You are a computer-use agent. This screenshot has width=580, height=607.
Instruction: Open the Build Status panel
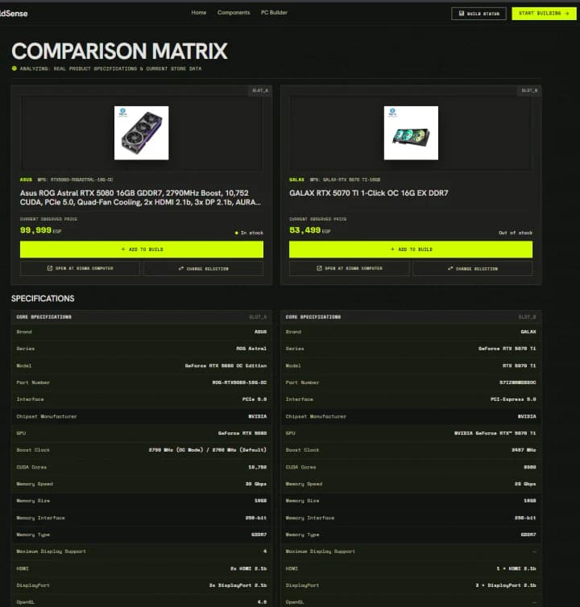click(478, 14)
